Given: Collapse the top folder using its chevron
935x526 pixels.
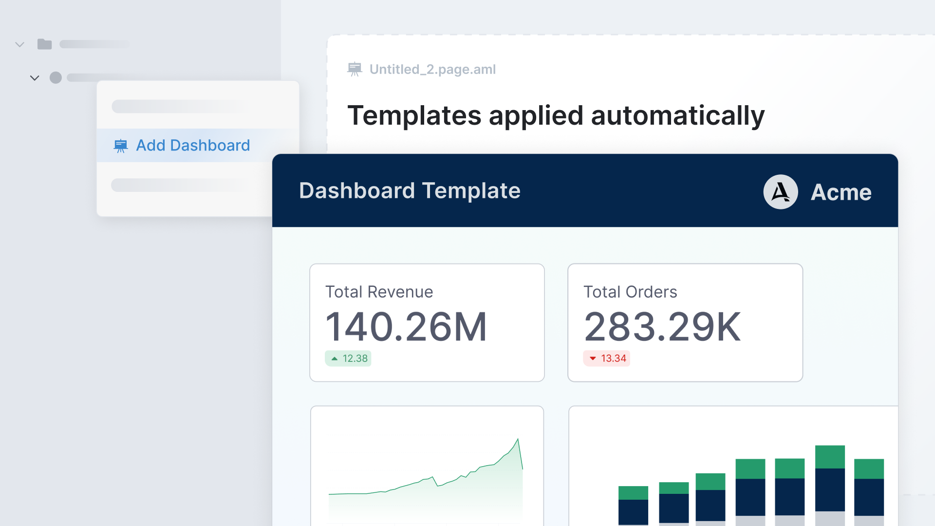Looking at the screenshot, I should click(20, 44).
